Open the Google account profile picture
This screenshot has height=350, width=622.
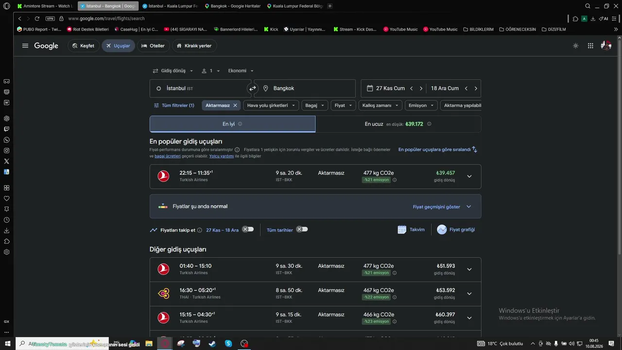[606, 46]
